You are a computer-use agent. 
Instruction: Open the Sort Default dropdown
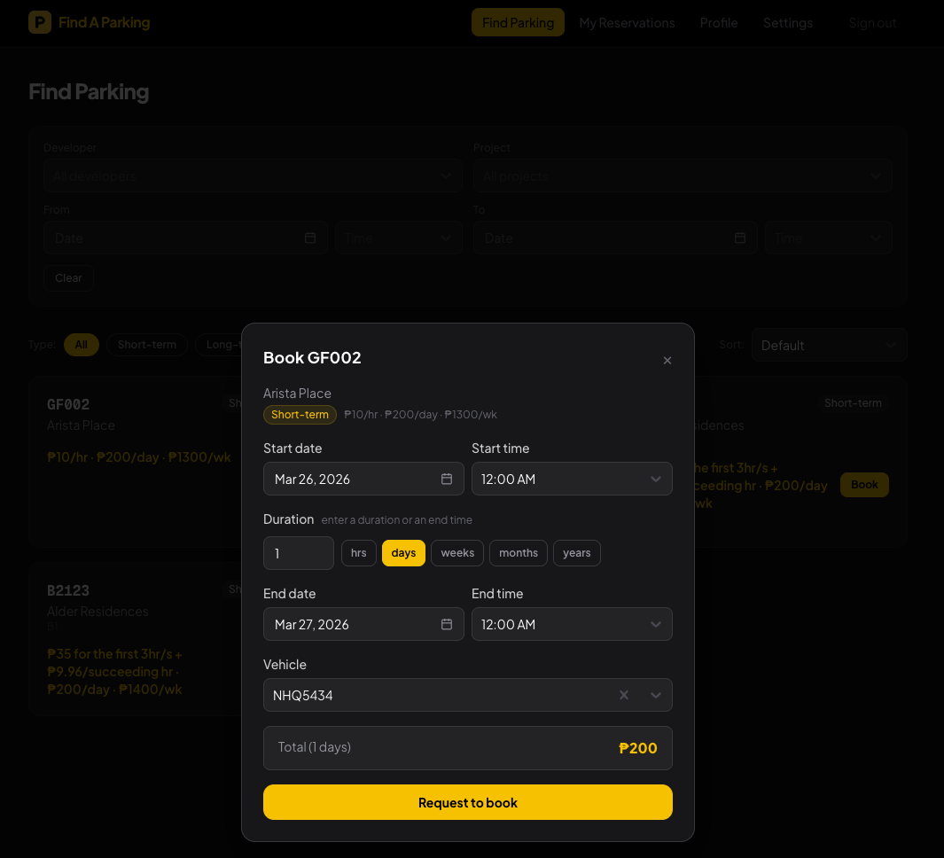[829, 345]
